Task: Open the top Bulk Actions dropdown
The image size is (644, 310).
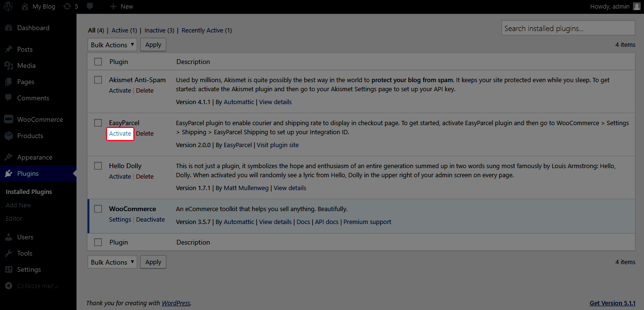Action: pos(112,44)
